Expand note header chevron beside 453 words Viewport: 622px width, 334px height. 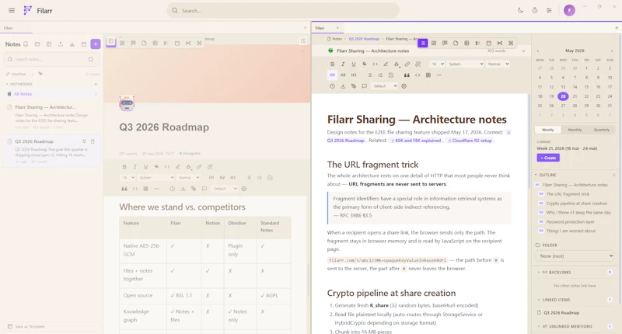coord(523,51)
